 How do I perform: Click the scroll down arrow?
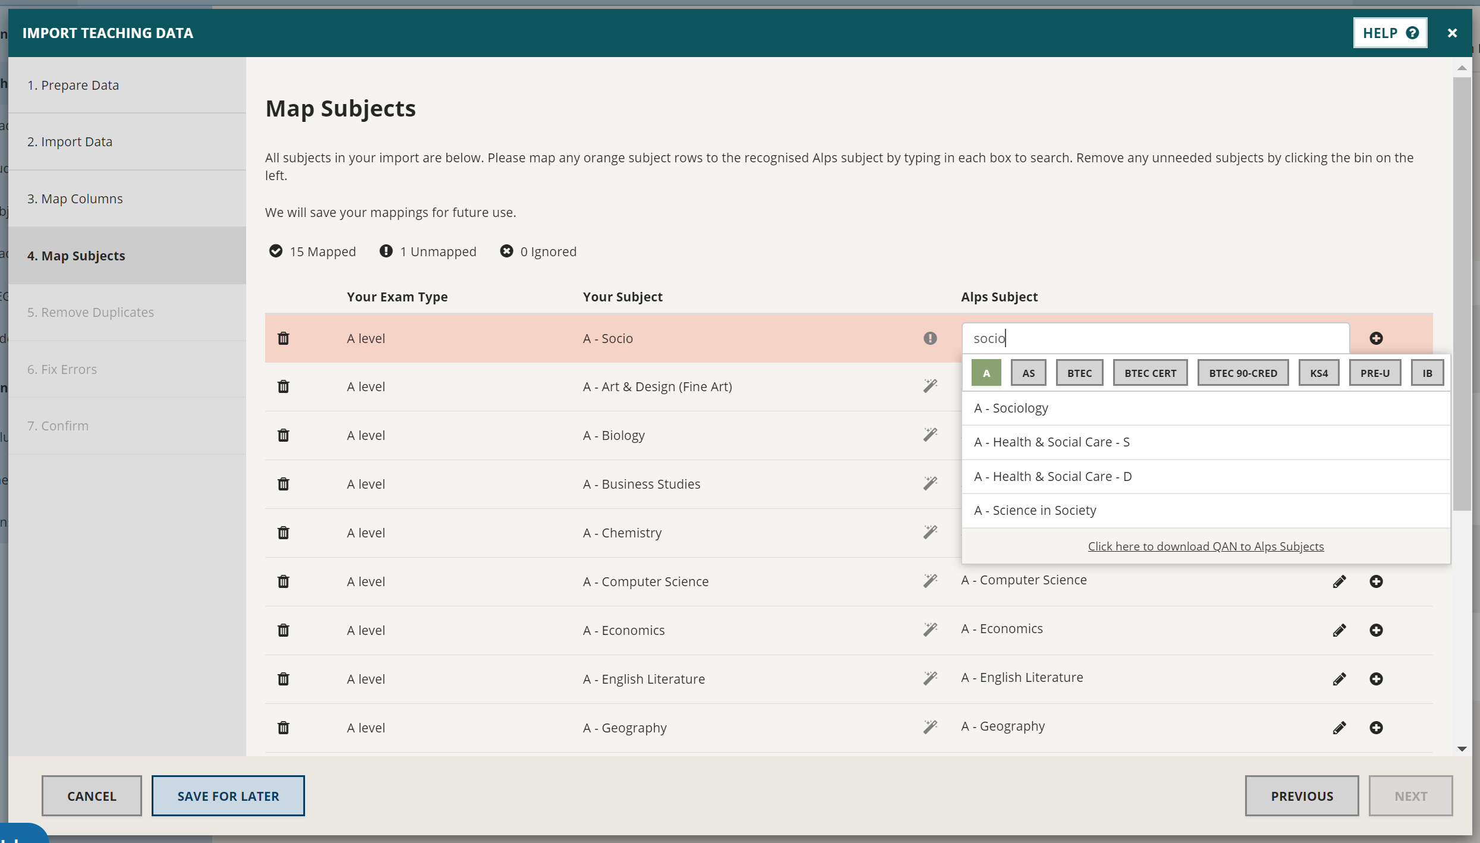click(x=1462, y=749)
